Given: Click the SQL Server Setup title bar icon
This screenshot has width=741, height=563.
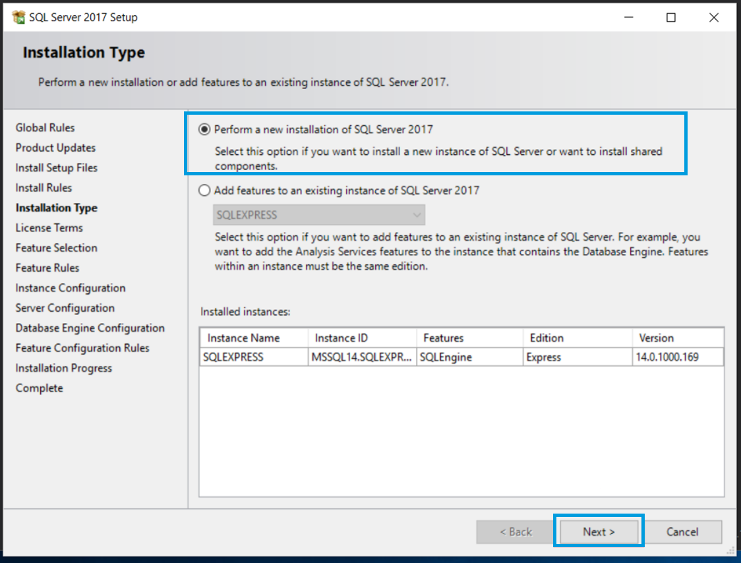Looking at the screenshot, I should [18, 18].
